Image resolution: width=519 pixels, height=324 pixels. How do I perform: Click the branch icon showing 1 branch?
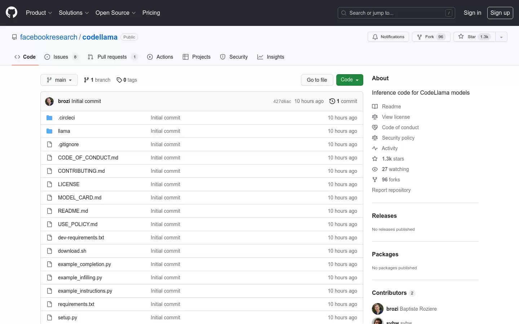(86, 80)
